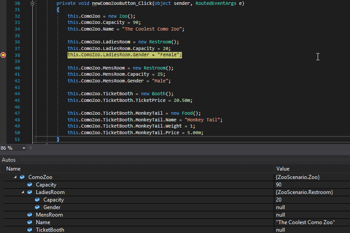The width and height of the screenshot is (350, 233).
Task: Click the MensRoom property cube icon
Action: click(x=30, y=215)
